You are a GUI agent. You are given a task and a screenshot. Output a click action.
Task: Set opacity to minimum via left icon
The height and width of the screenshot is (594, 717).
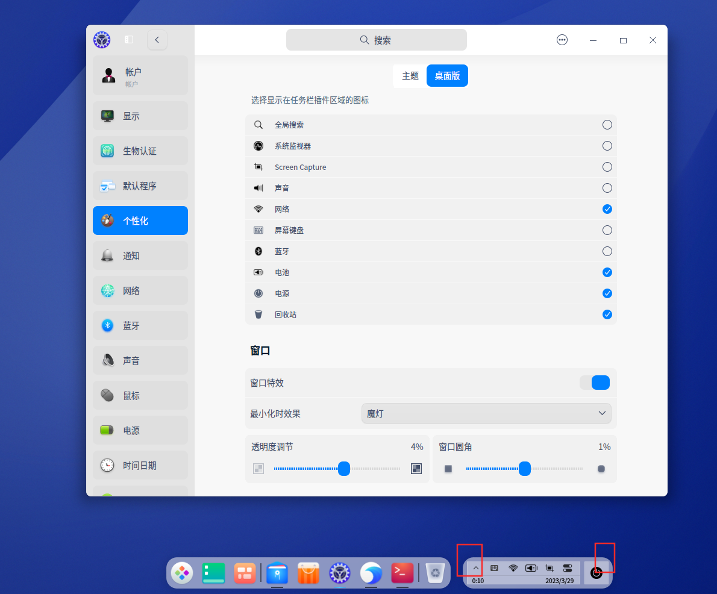[258, 469]
